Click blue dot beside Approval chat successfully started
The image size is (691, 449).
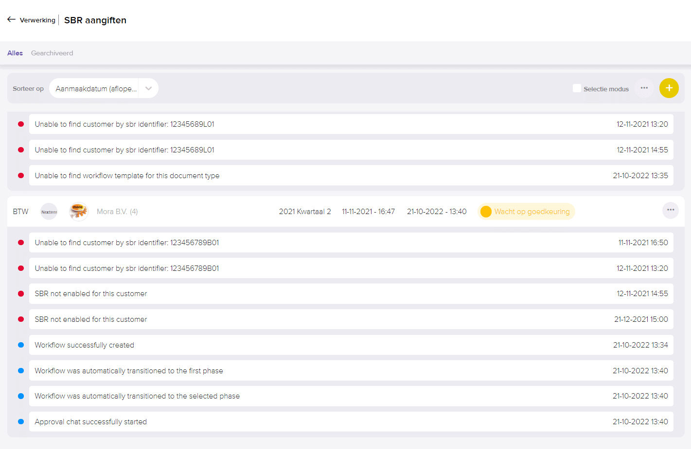pos(21,422)
